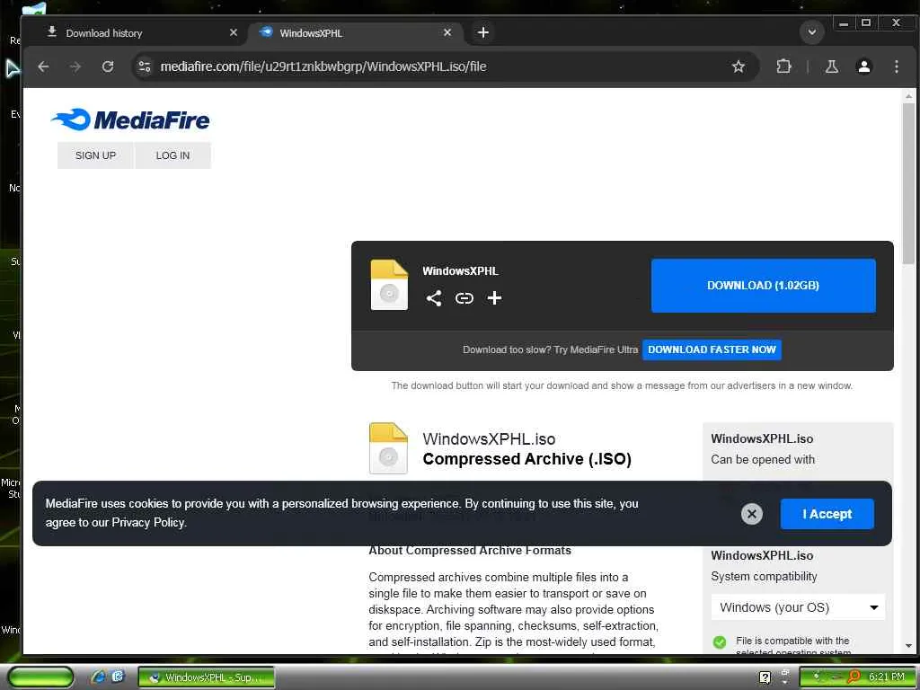Click the green Start button
The width and height of the screenshot is (920, 690).
click(x=40, y=677)
